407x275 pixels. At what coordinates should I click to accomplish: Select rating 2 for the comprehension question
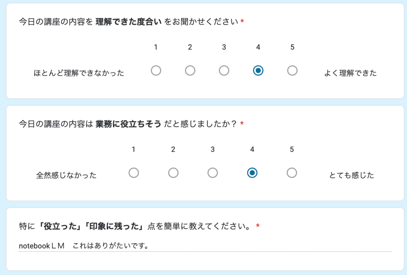pyautogui.click(x=190, y=70)
